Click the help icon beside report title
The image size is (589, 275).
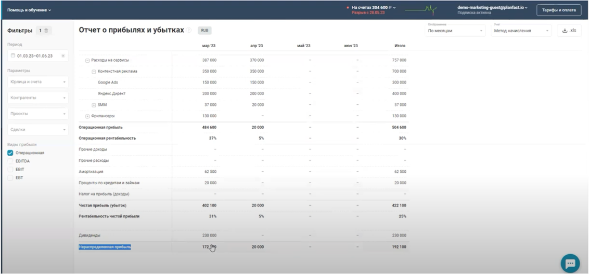pyautogui.click(x=189, y=31)
